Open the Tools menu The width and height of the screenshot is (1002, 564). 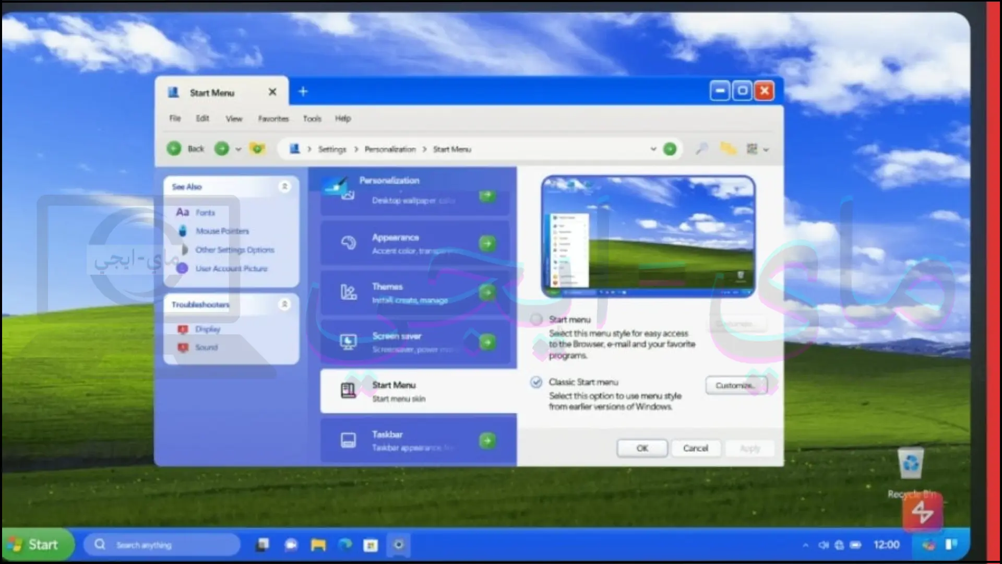pos(312,119)
